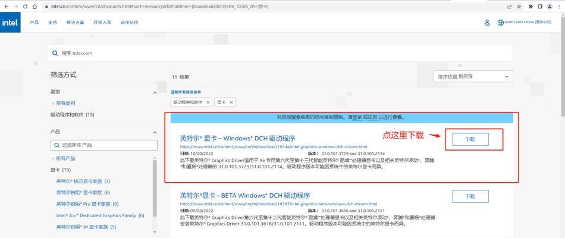The height and width of the screenshot is (238, 565).
Task: Click the globe region icon
Action: pyautogui.click(x=500, y=23)
